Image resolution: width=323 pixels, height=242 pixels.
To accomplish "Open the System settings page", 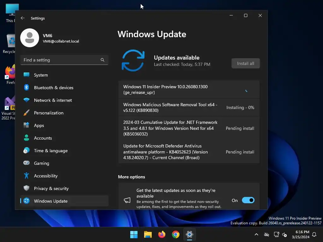I will click(x=64, y=75).
